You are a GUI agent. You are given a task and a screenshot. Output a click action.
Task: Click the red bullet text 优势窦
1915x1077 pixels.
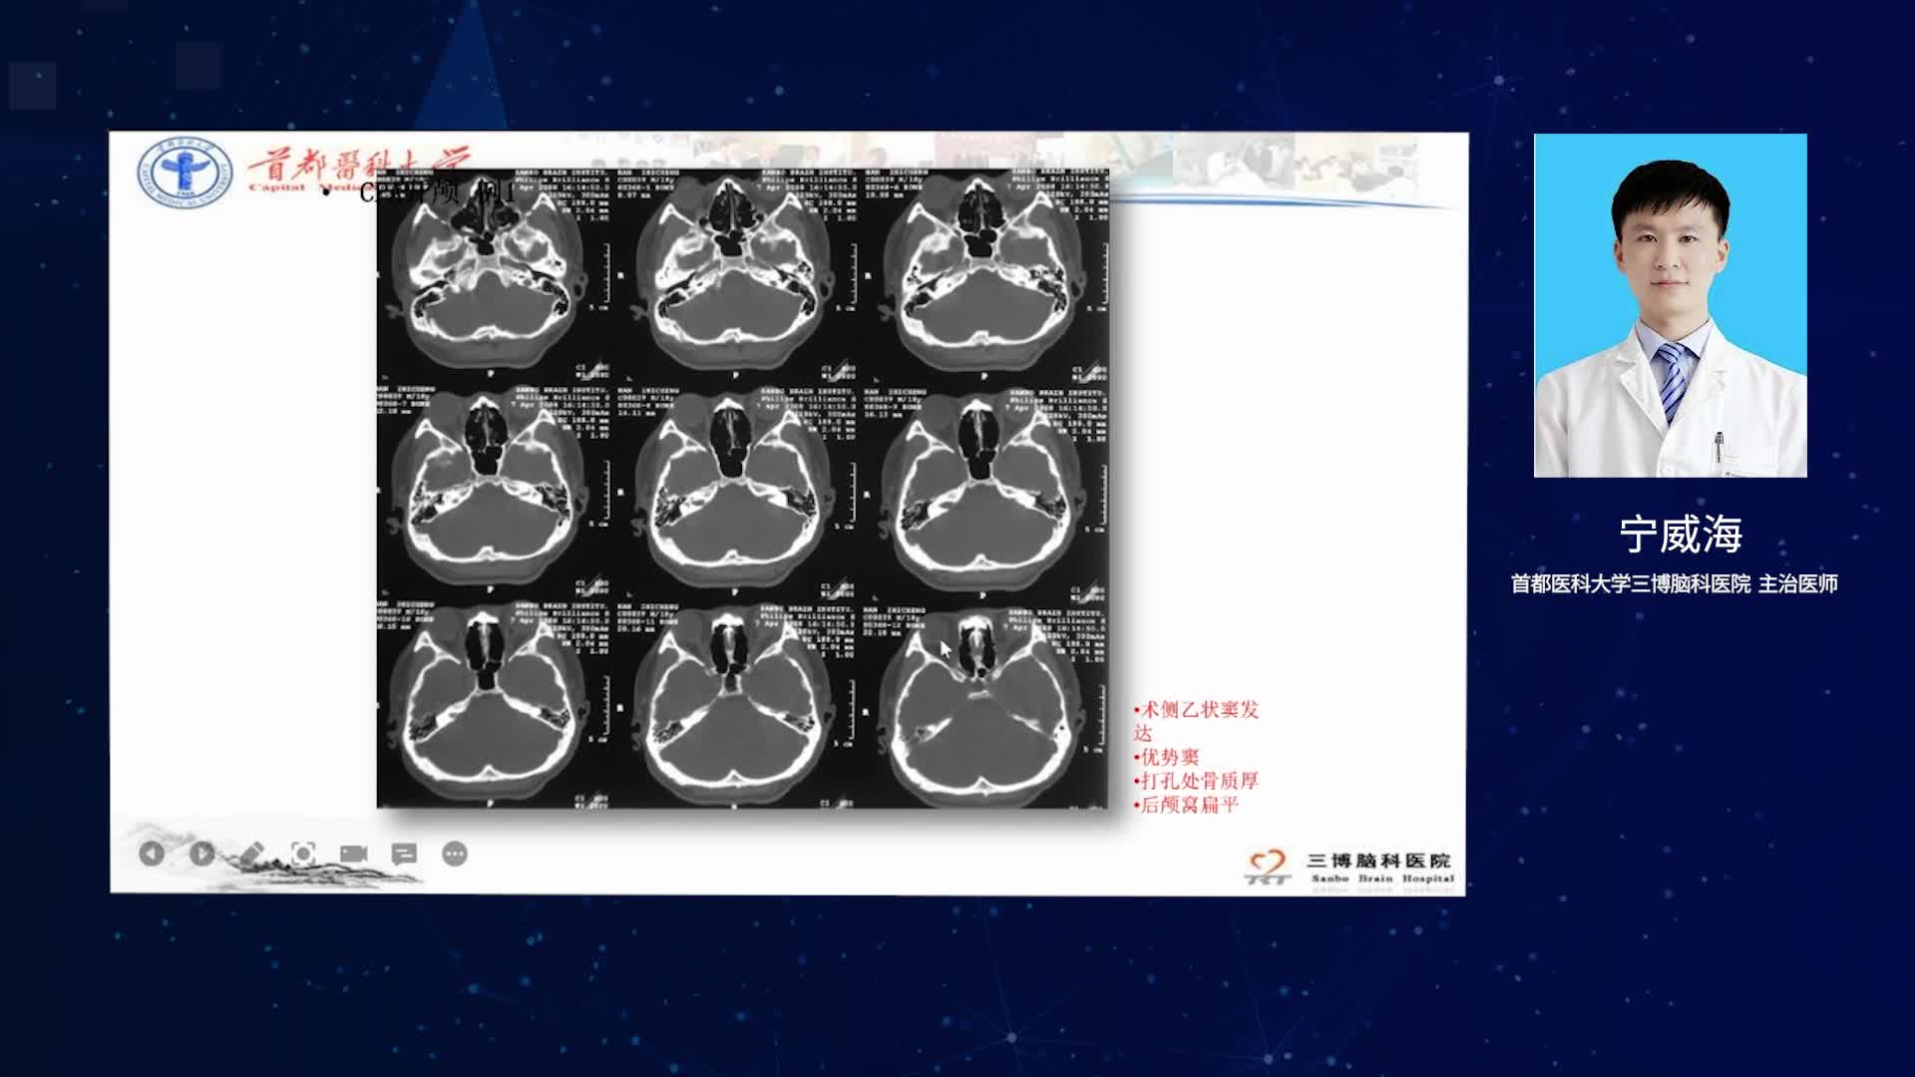coord(1167,757)
